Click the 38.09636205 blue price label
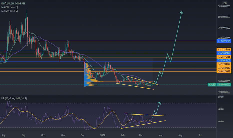 224,60
